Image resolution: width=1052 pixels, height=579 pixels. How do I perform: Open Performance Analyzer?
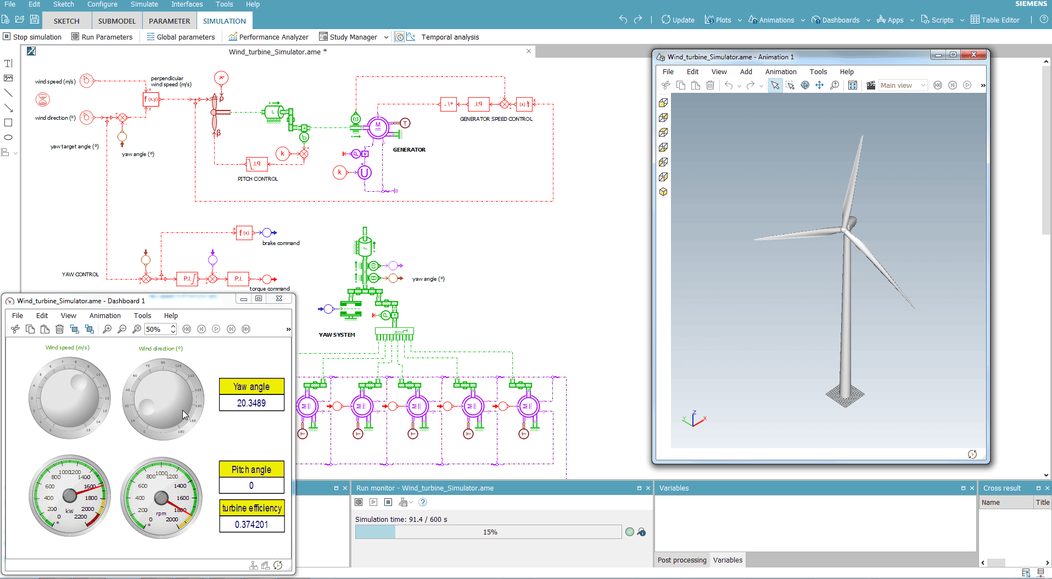pyautogui.click(x=268, y=37)
